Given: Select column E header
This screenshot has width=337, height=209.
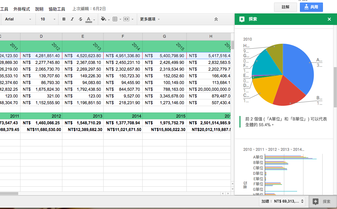Looking at the screenshot, I should click(x=83, y=36).
